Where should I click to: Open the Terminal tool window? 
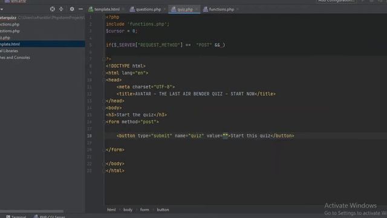pos(16,217)
